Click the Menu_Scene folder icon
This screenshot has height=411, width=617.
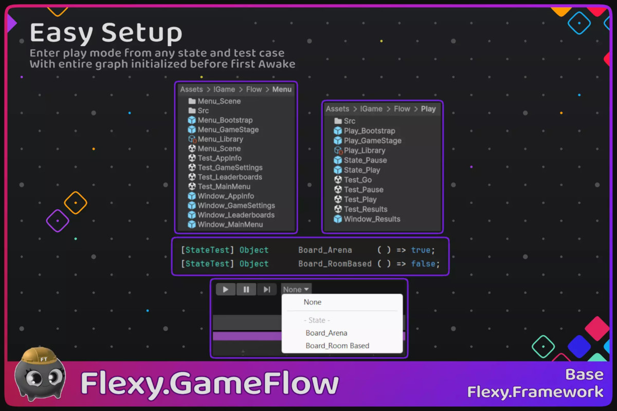point(192,101)
